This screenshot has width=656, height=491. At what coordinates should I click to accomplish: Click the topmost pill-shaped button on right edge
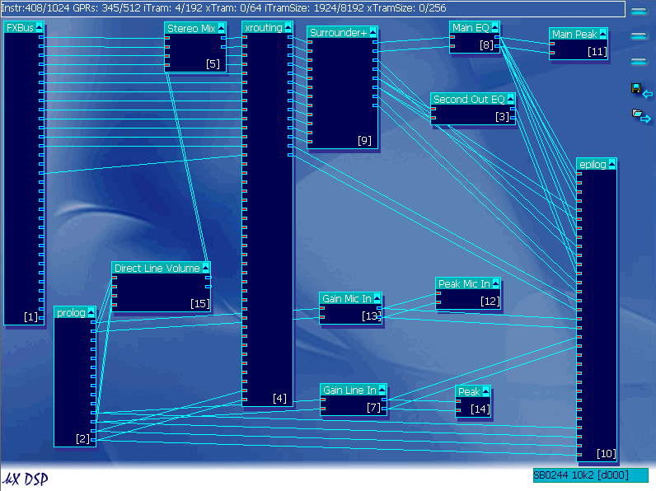639,12
